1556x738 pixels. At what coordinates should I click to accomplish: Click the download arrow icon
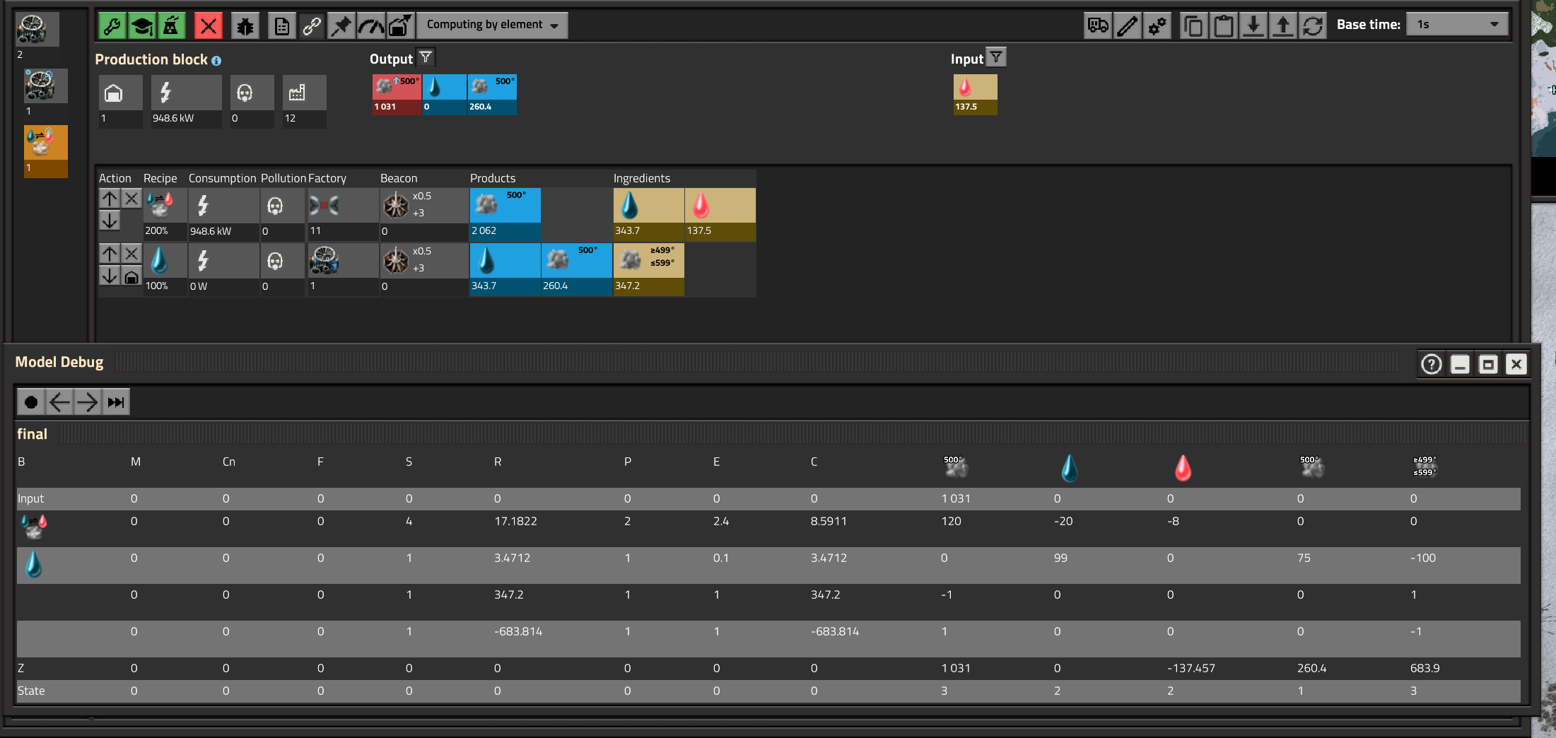coord(1253,26)
